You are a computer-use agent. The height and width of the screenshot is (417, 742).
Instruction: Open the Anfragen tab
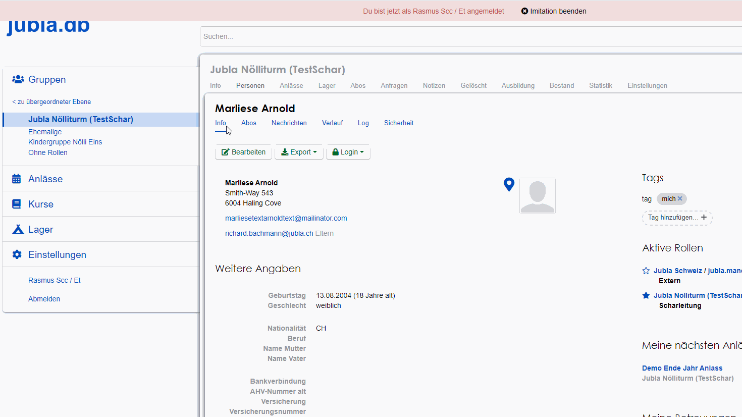coord(394,85)
